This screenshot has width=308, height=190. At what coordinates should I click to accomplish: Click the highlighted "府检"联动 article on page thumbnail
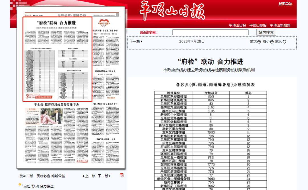58,59
